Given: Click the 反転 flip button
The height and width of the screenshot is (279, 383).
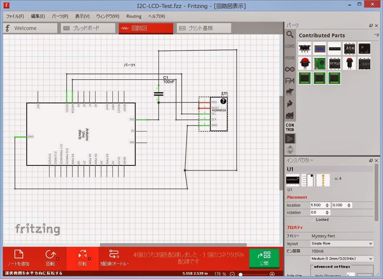Looking at the screenshot, I should (83, 258).
